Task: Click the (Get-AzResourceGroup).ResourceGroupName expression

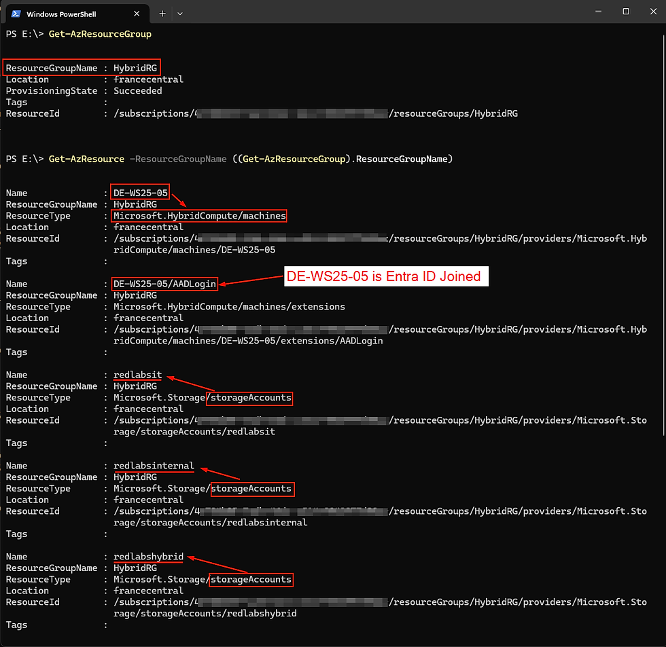Action: click(x=345, y=159)
